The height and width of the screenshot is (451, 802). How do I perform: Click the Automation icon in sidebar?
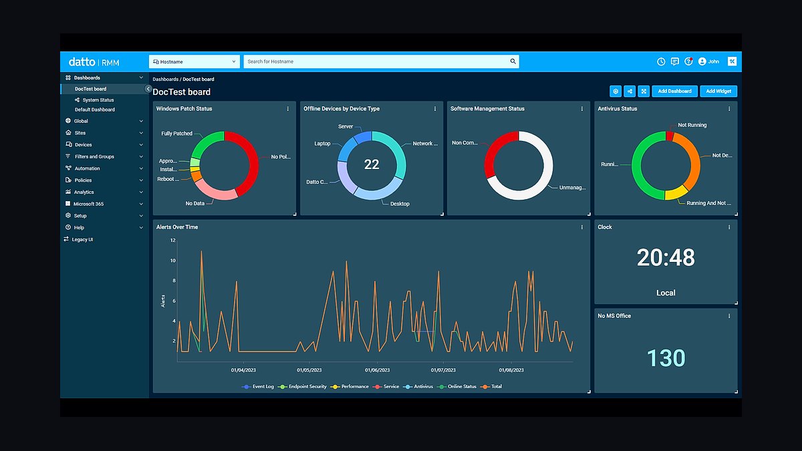point(68,168)
